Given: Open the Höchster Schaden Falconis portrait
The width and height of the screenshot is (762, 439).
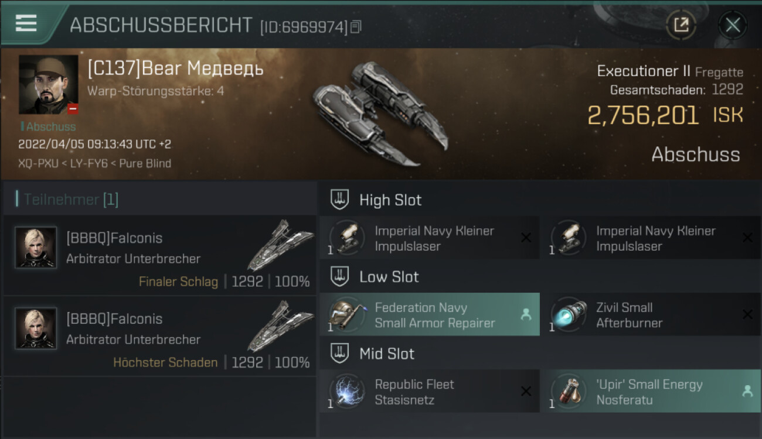Looking at the screenshot, I should point(36,328).
